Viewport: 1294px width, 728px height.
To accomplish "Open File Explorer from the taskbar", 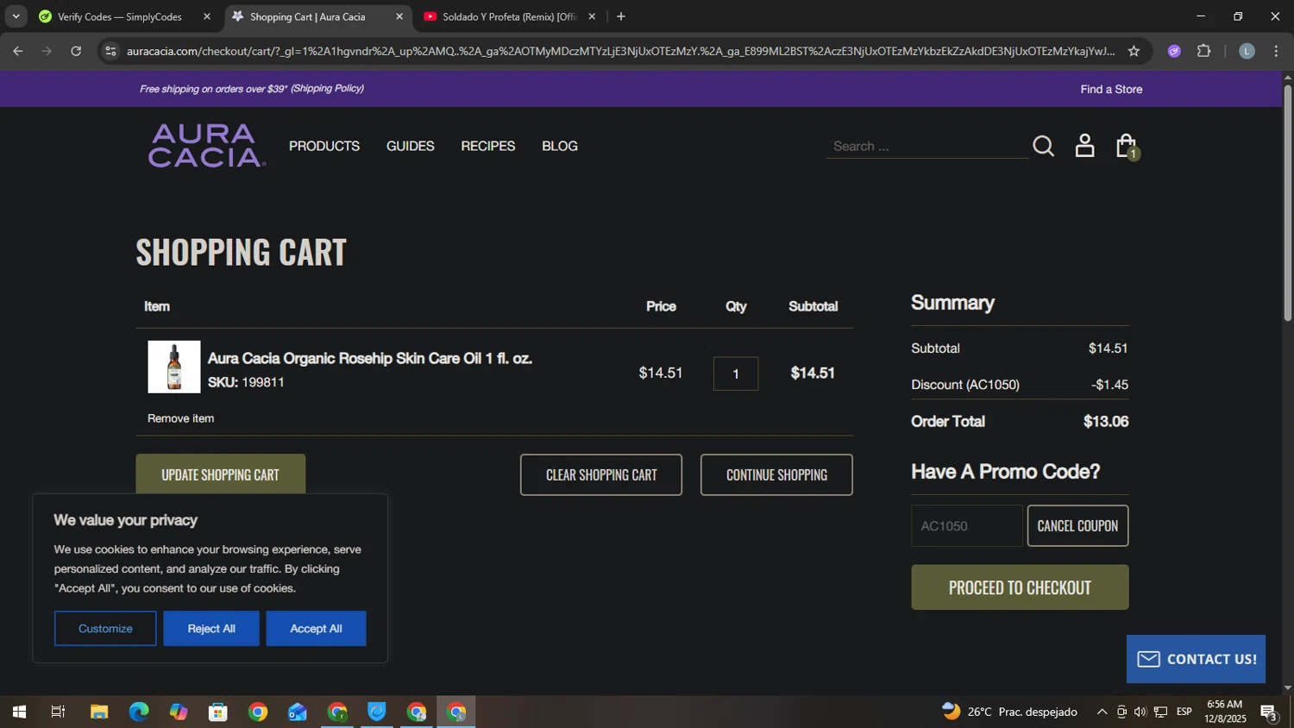I will 99,712.
